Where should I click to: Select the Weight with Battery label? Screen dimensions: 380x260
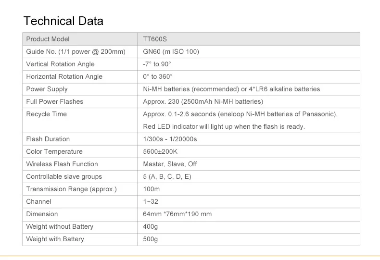pos(55,239)
